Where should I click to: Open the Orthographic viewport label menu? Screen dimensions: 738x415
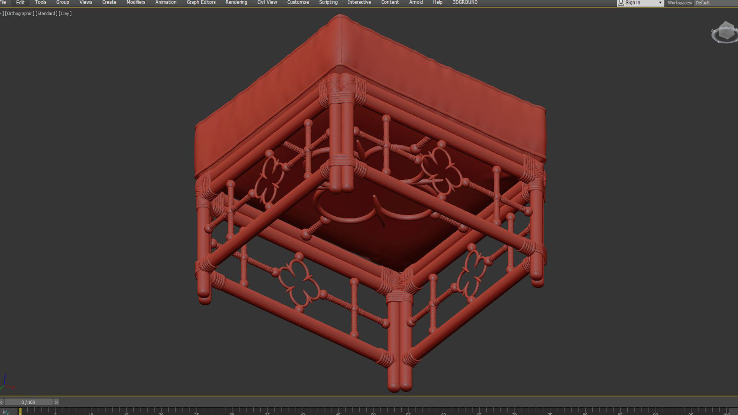19,13
